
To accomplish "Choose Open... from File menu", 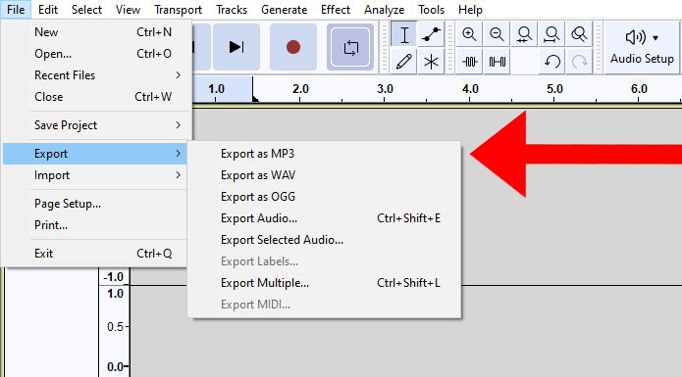I will click(x=96, y=54).
